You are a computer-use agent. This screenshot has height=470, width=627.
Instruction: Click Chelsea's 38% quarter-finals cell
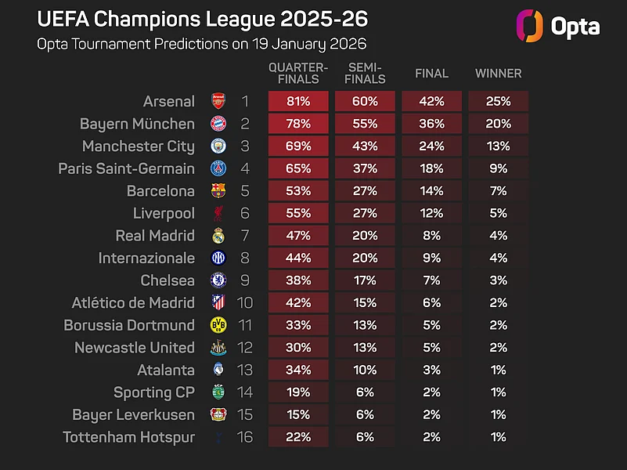point(298,280)
